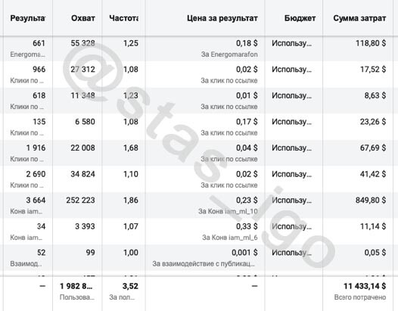The image size is (398, 311).
Task: Click the 0,33 $ За Конв iam_ml_6 price
Action: 247,226
